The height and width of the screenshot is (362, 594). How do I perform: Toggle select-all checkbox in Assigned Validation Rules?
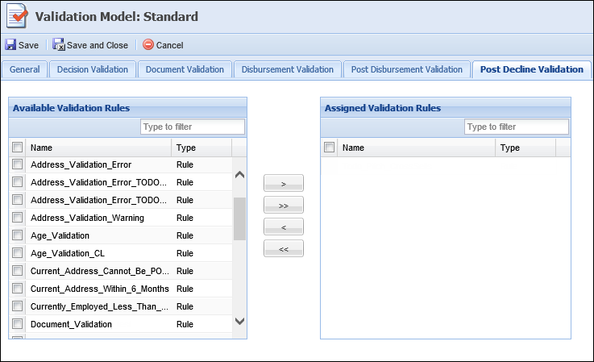click(x=329, y=147)
